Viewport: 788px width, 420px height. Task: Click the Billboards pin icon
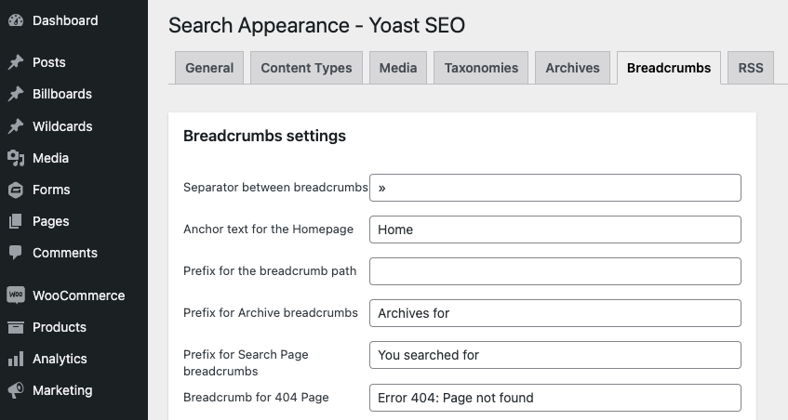coord(16,94)
